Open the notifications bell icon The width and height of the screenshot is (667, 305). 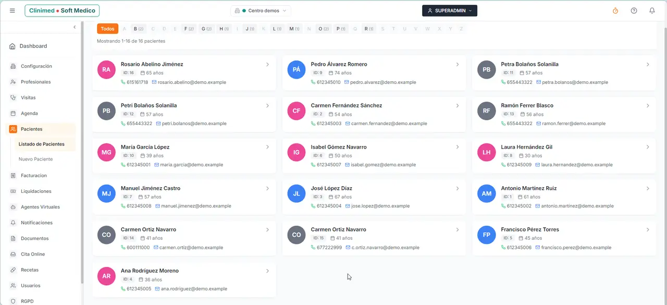coord(652,10)
